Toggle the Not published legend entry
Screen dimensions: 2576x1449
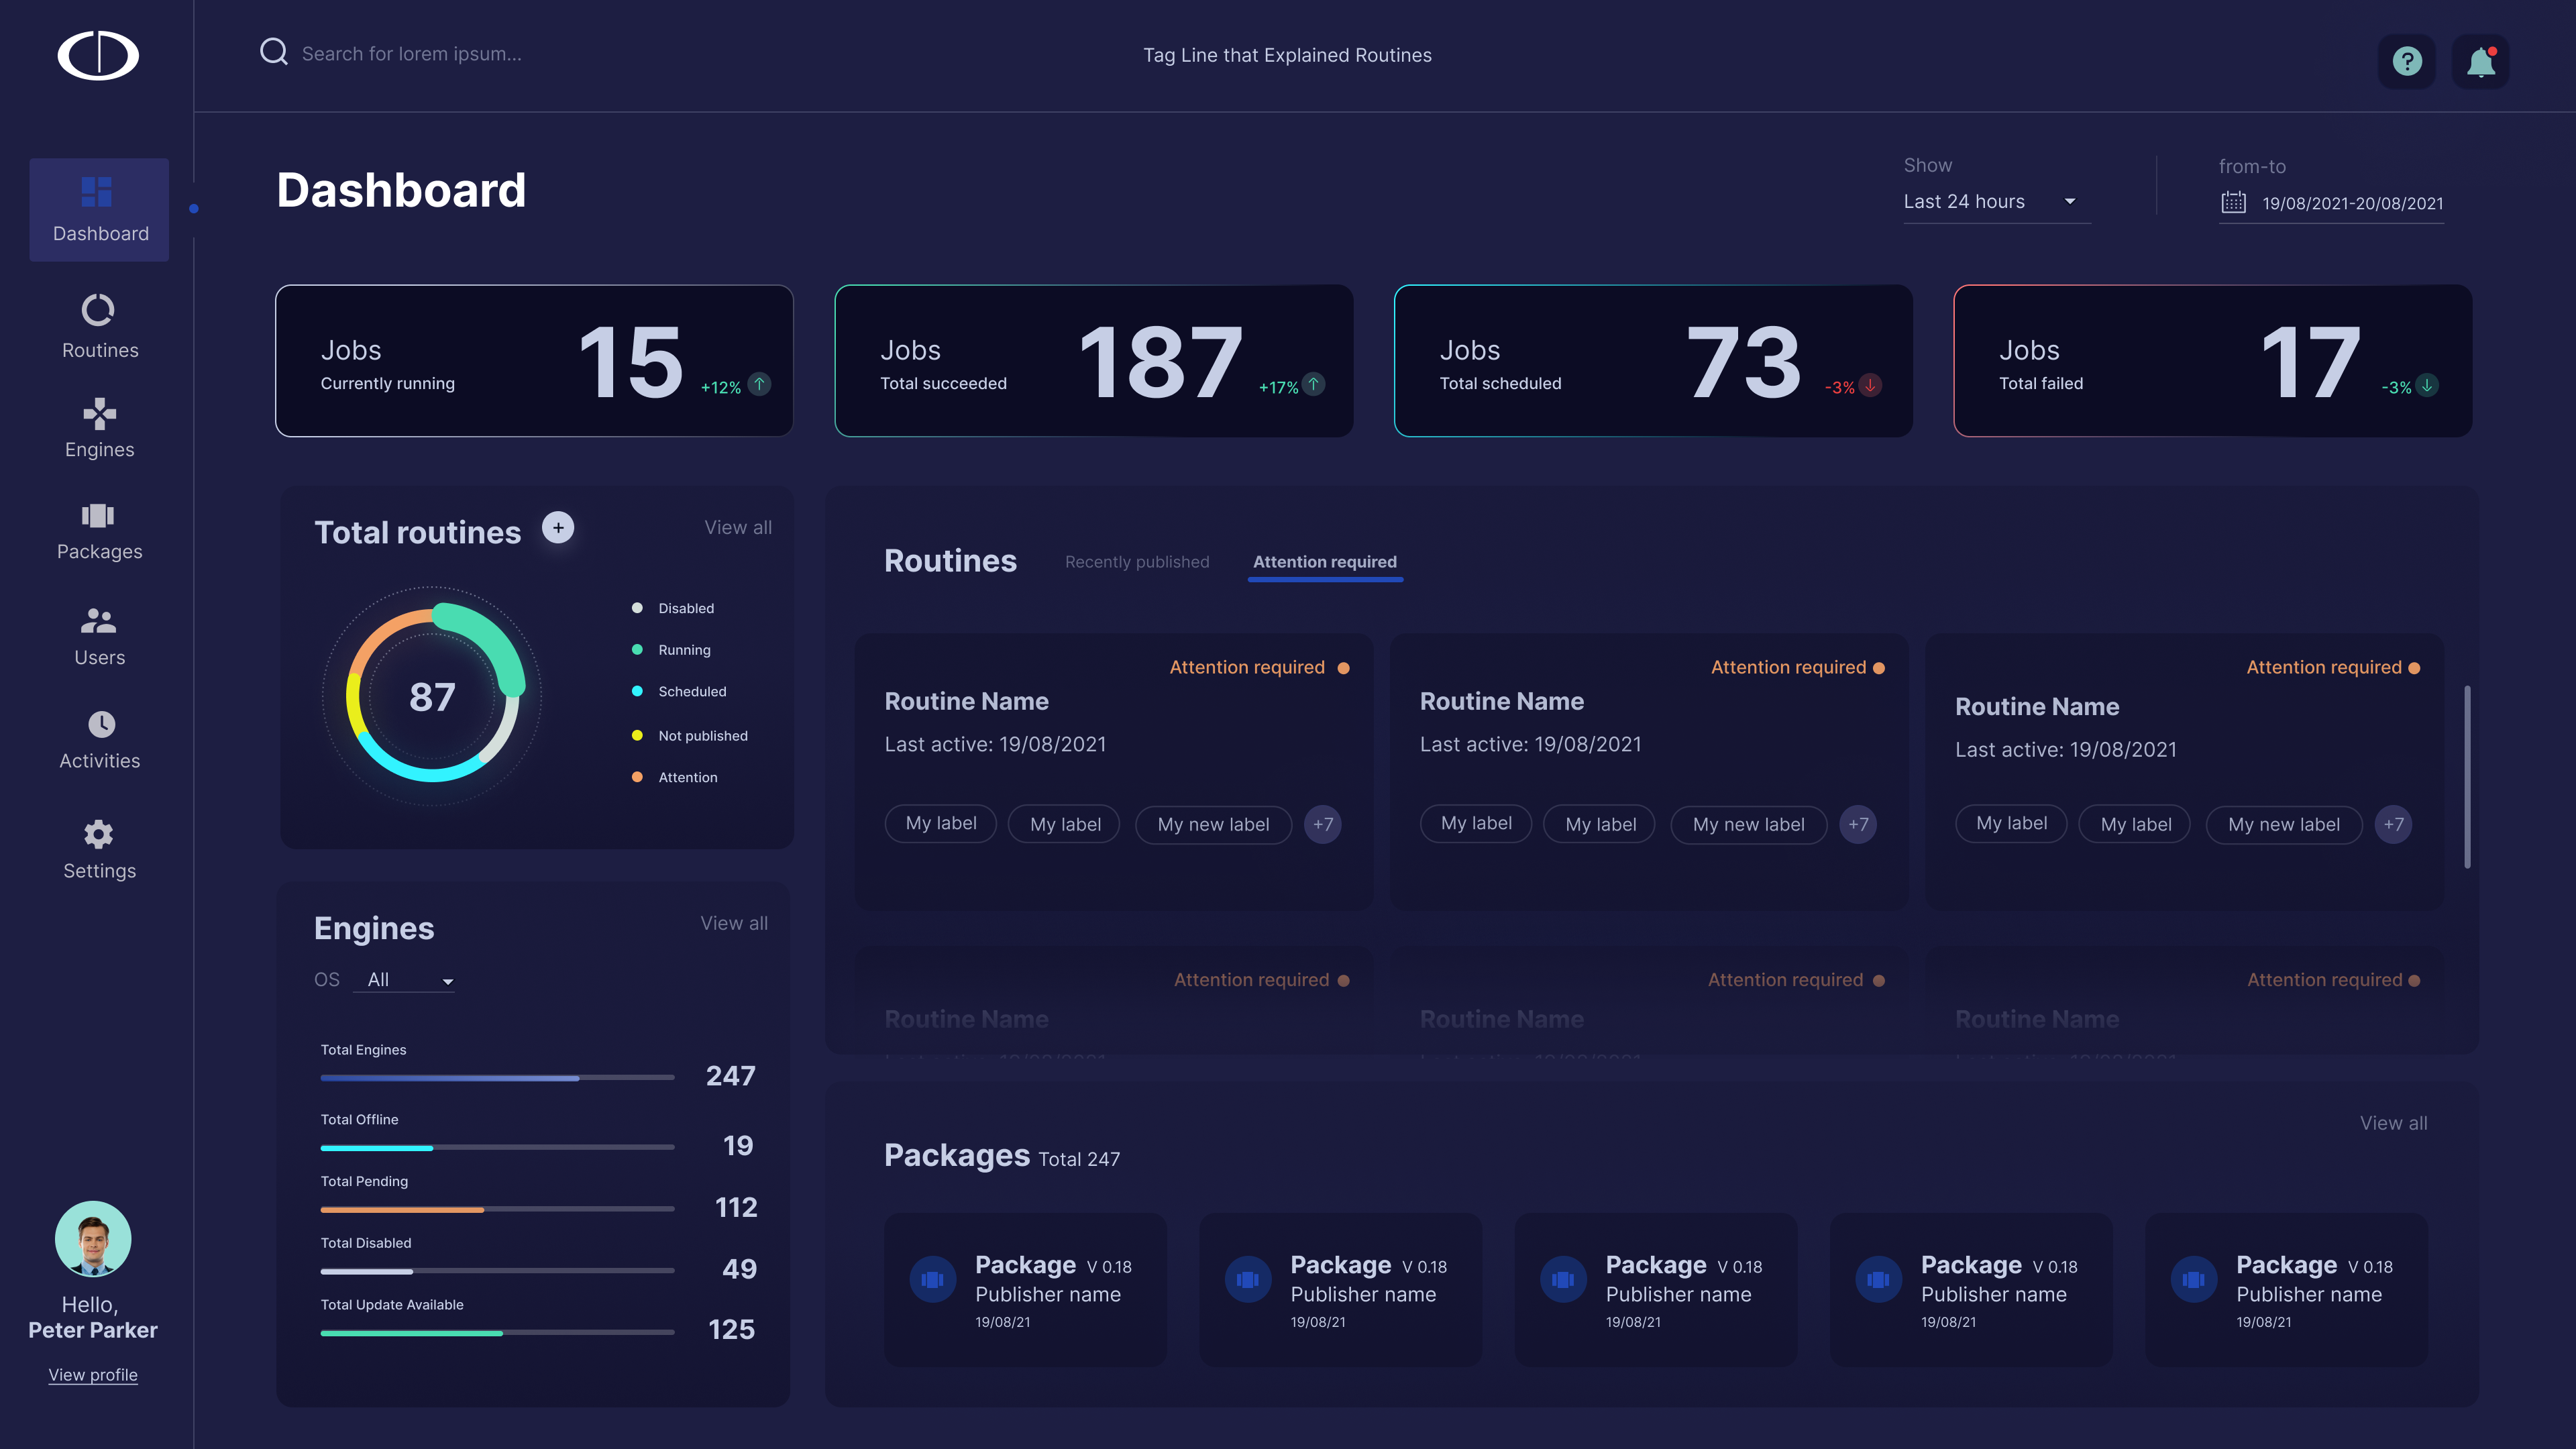click(x=689, y=736)
